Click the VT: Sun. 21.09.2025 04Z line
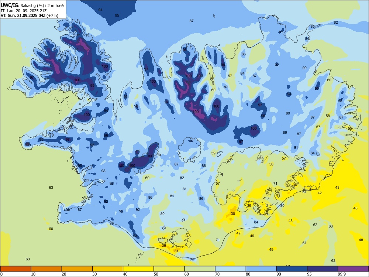This screenshot has height=277, width=369. (x=30, y=16)
